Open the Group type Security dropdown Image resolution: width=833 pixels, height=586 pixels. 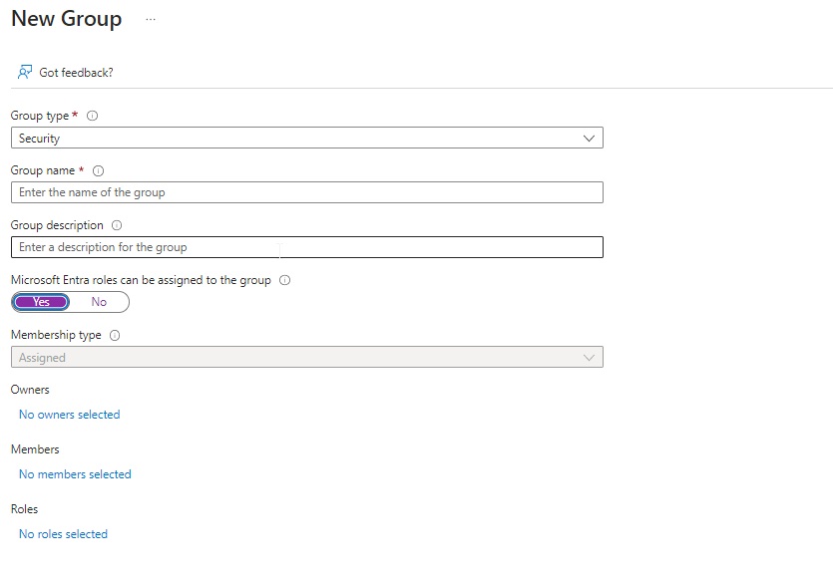(299, 139)
